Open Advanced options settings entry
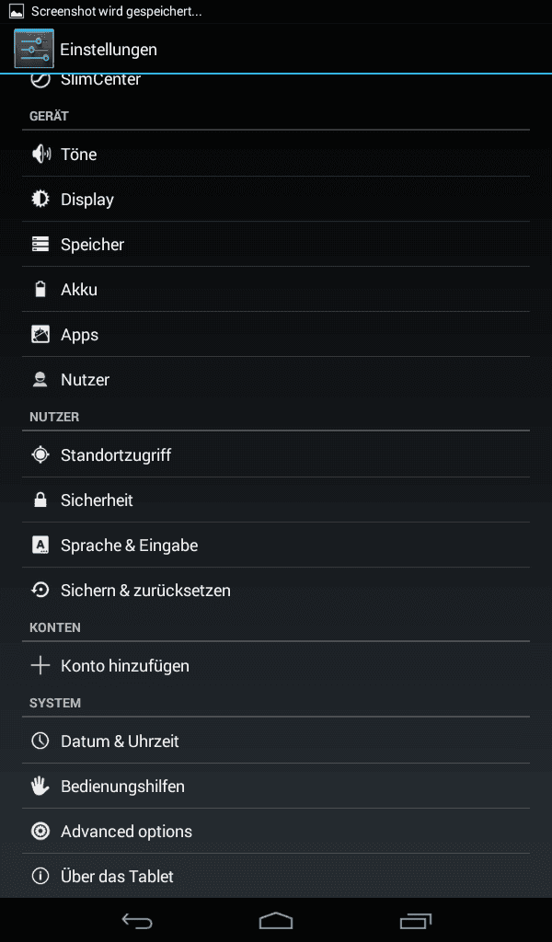 click(276, 832)
